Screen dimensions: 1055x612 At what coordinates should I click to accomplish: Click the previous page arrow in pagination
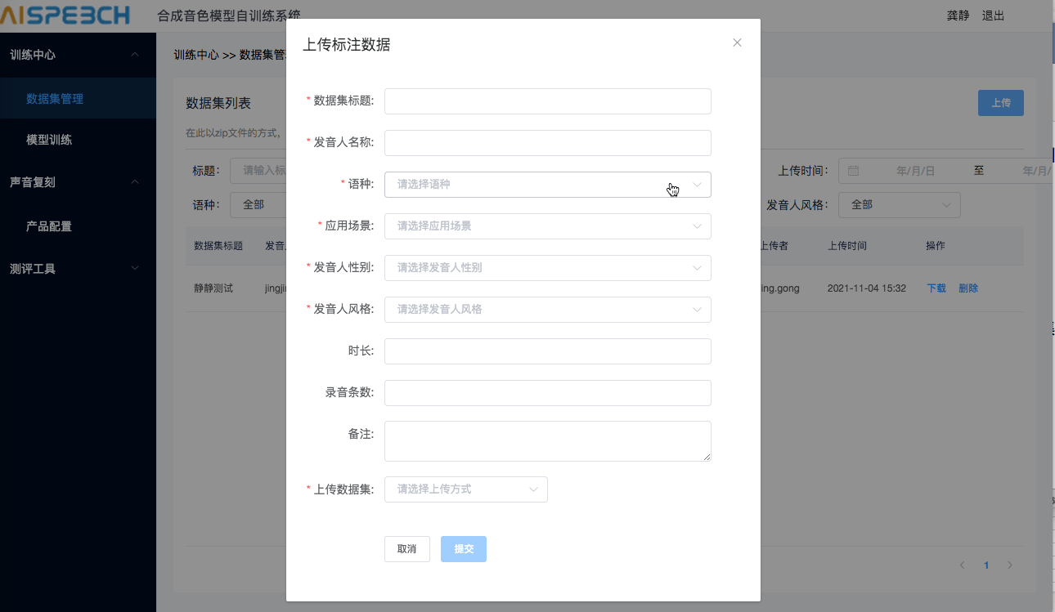coord(962,565)
